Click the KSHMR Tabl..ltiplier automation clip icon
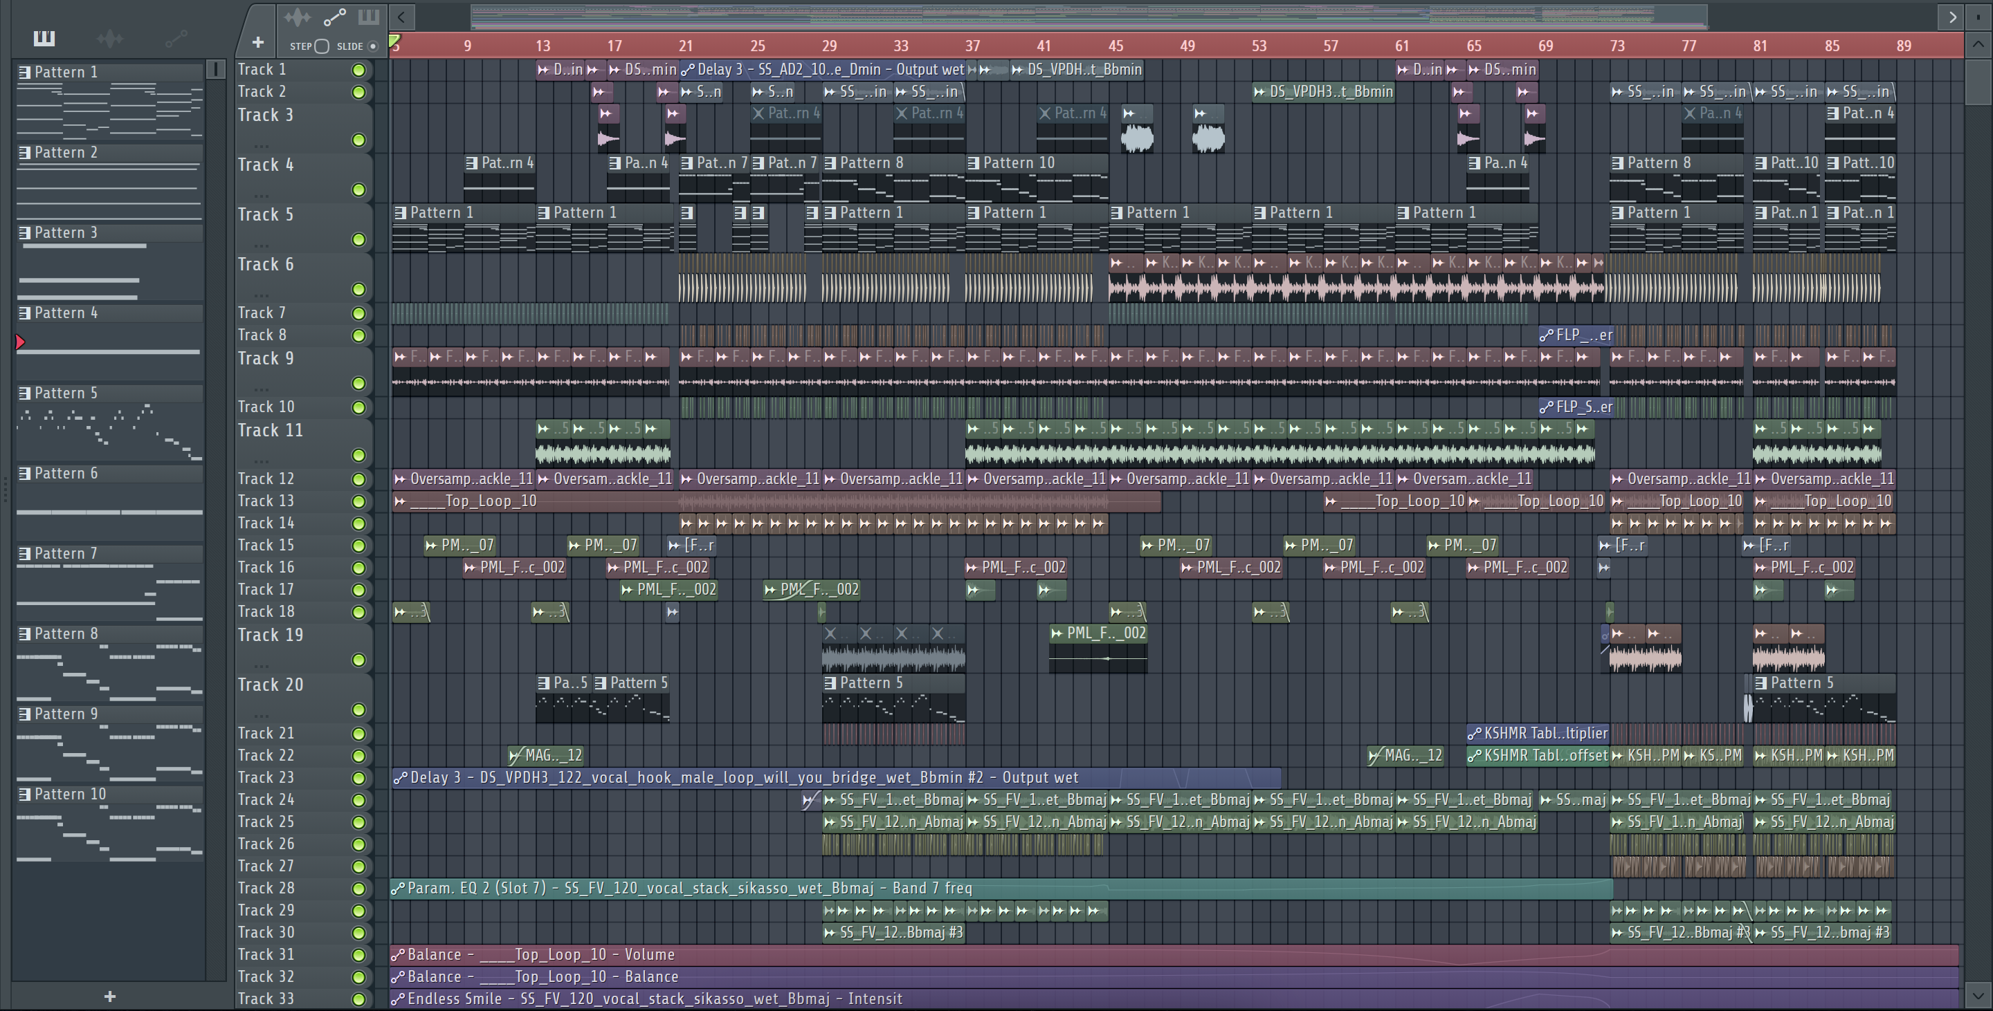1993x1011 pixels. (1475, 734)
